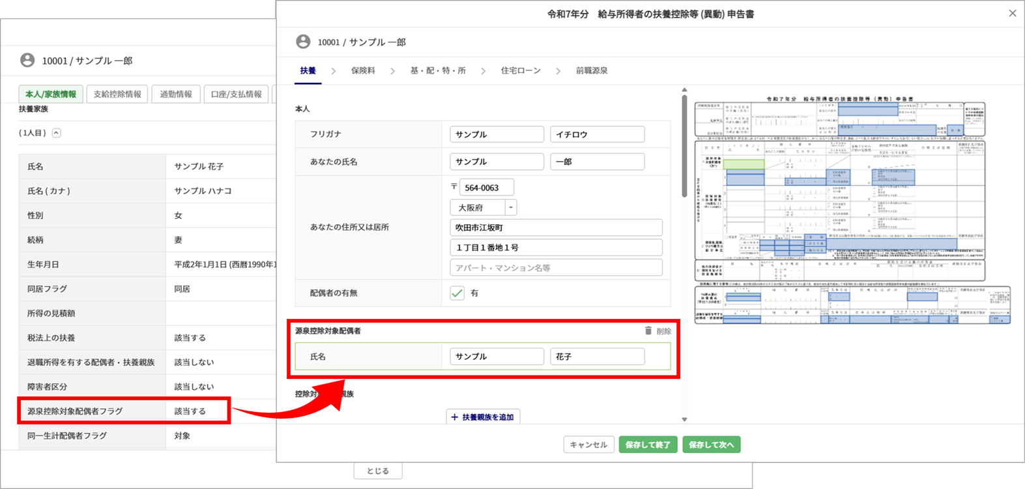Click the trash icon next to 削除
1025x489 pixels.
[648, 331]
